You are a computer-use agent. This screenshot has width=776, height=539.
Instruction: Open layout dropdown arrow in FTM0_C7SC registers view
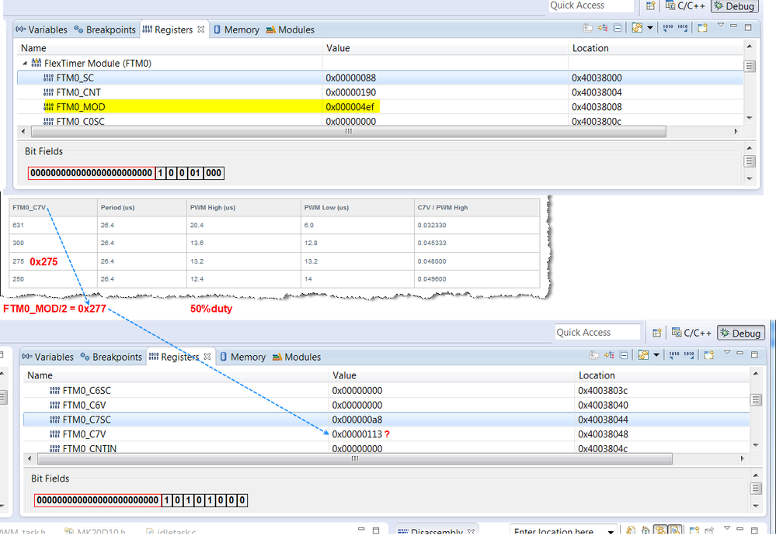(x=656, y=355)
